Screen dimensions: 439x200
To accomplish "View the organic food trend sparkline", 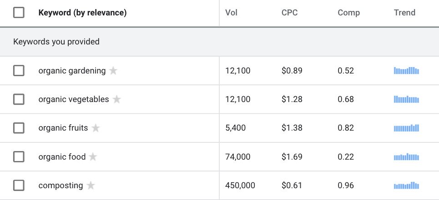I will pos(406,157).
